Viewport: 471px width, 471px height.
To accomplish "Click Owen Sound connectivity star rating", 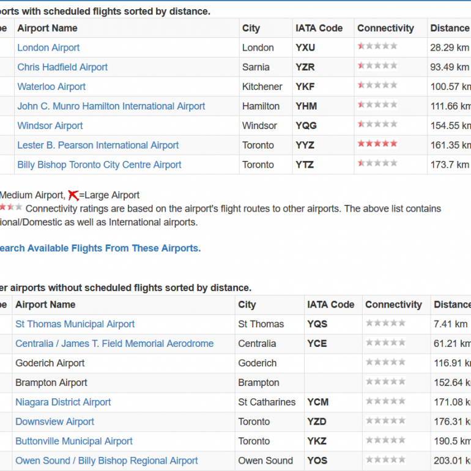I will tap(385, 459).
